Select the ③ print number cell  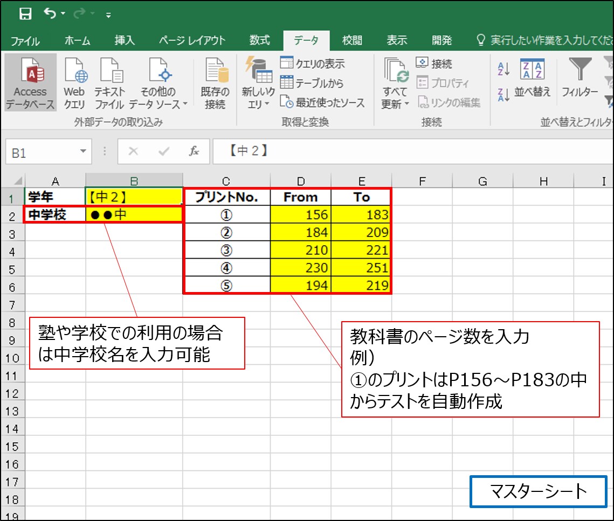pyautogui.click(x=227, y=250)
